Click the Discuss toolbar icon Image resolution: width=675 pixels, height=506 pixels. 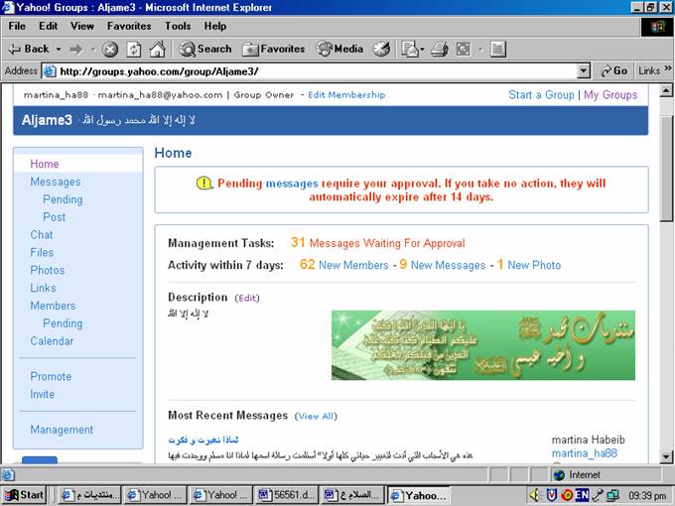coord(497,50)
